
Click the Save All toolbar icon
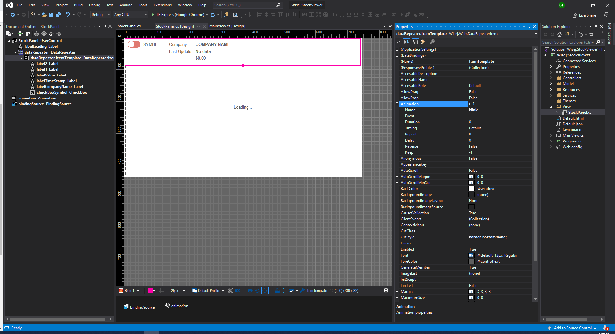58,15
